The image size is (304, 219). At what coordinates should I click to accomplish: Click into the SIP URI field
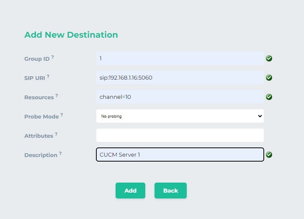click(x=180, y=78)
